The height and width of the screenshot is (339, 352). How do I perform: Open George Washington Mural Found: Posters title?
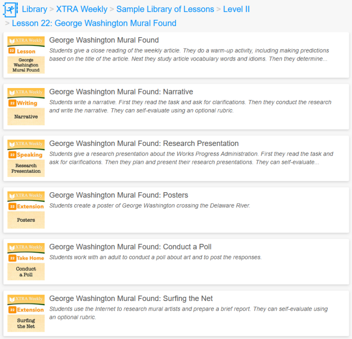click(x=119, y=195)
